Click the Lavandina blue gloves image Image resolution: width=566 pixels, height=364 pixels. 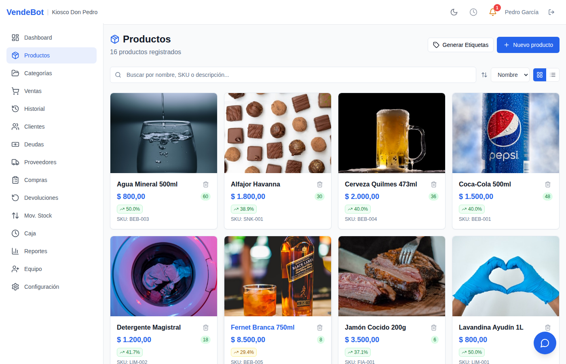(506, 276)
